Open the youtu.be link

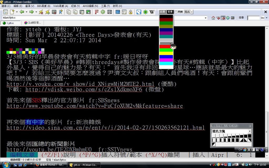click(49, 149)
